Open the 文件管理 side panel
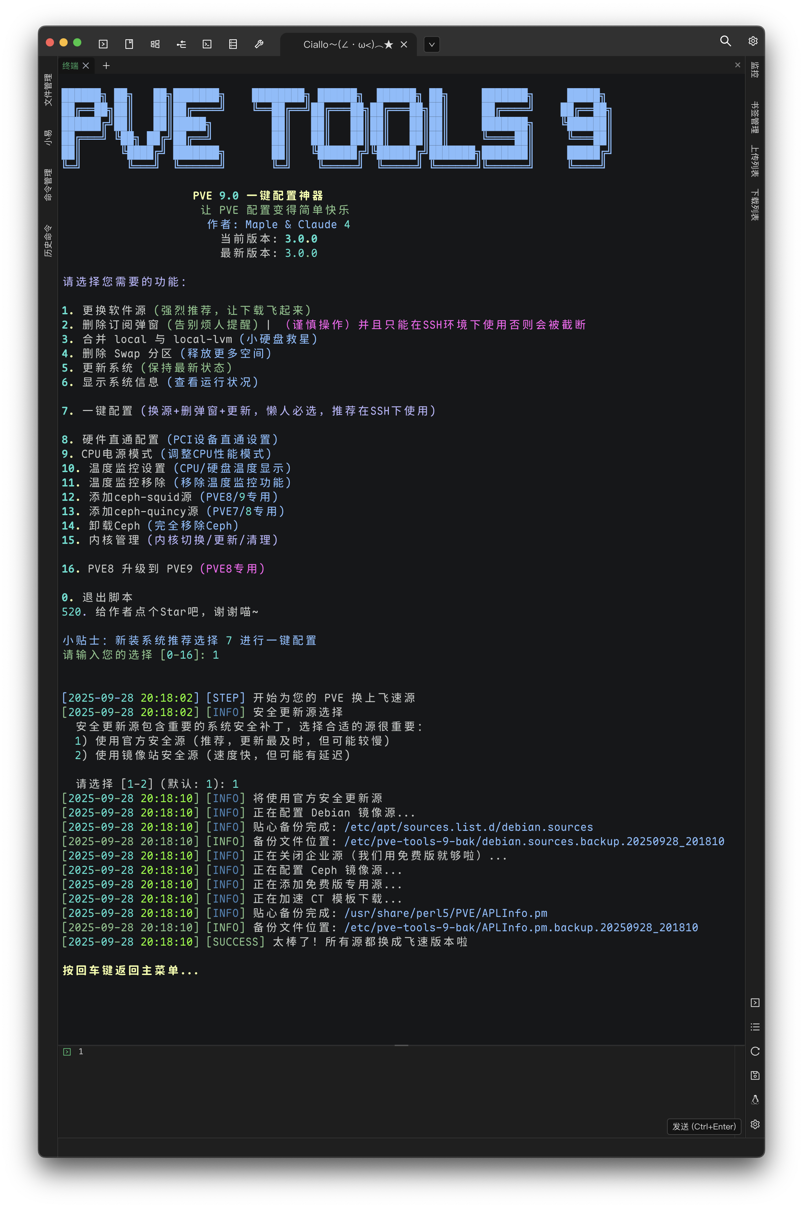The width and height of the screenshot is (803, 1208). click(48, 90)
